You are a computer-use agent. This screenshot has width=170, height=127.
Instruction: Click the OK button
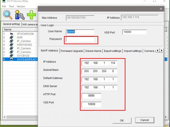[122, 120]
